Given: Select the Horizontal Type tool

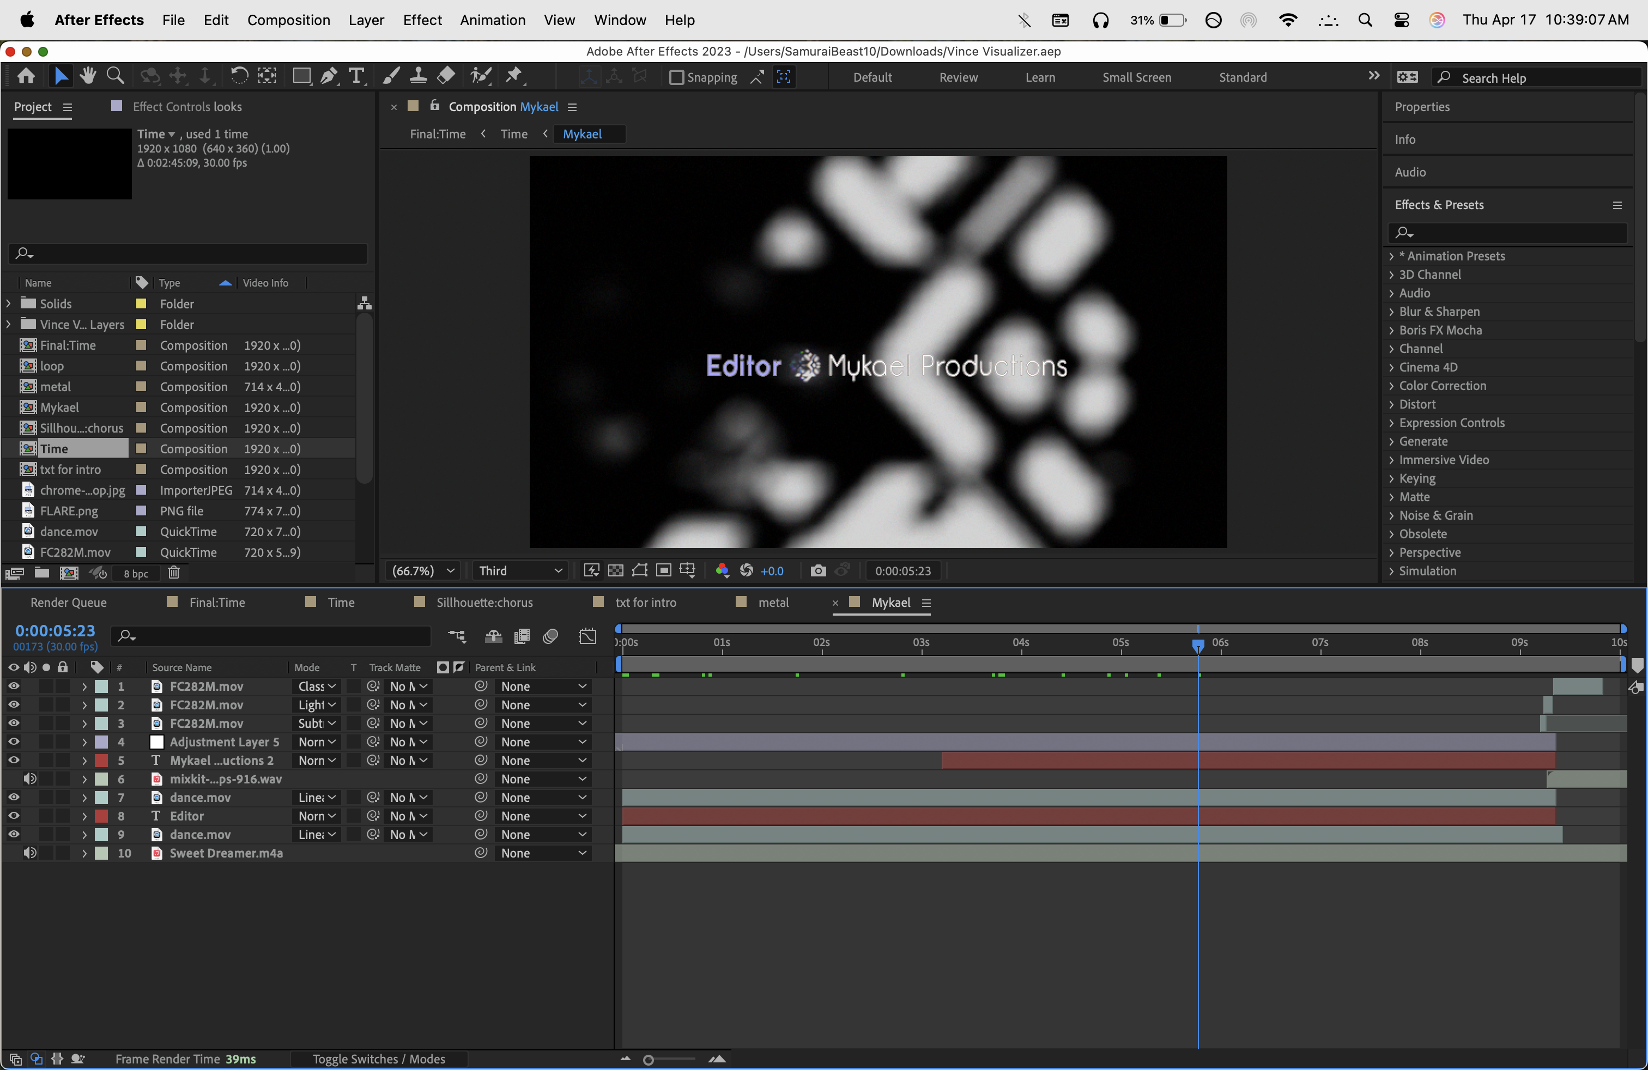Looking at the screenshot, I should pos(356,76).
